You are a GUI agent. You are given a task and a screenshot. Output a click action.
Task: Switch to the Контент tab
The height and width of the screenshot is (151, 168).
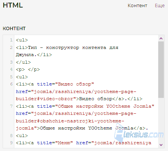(x=137, y=6)
